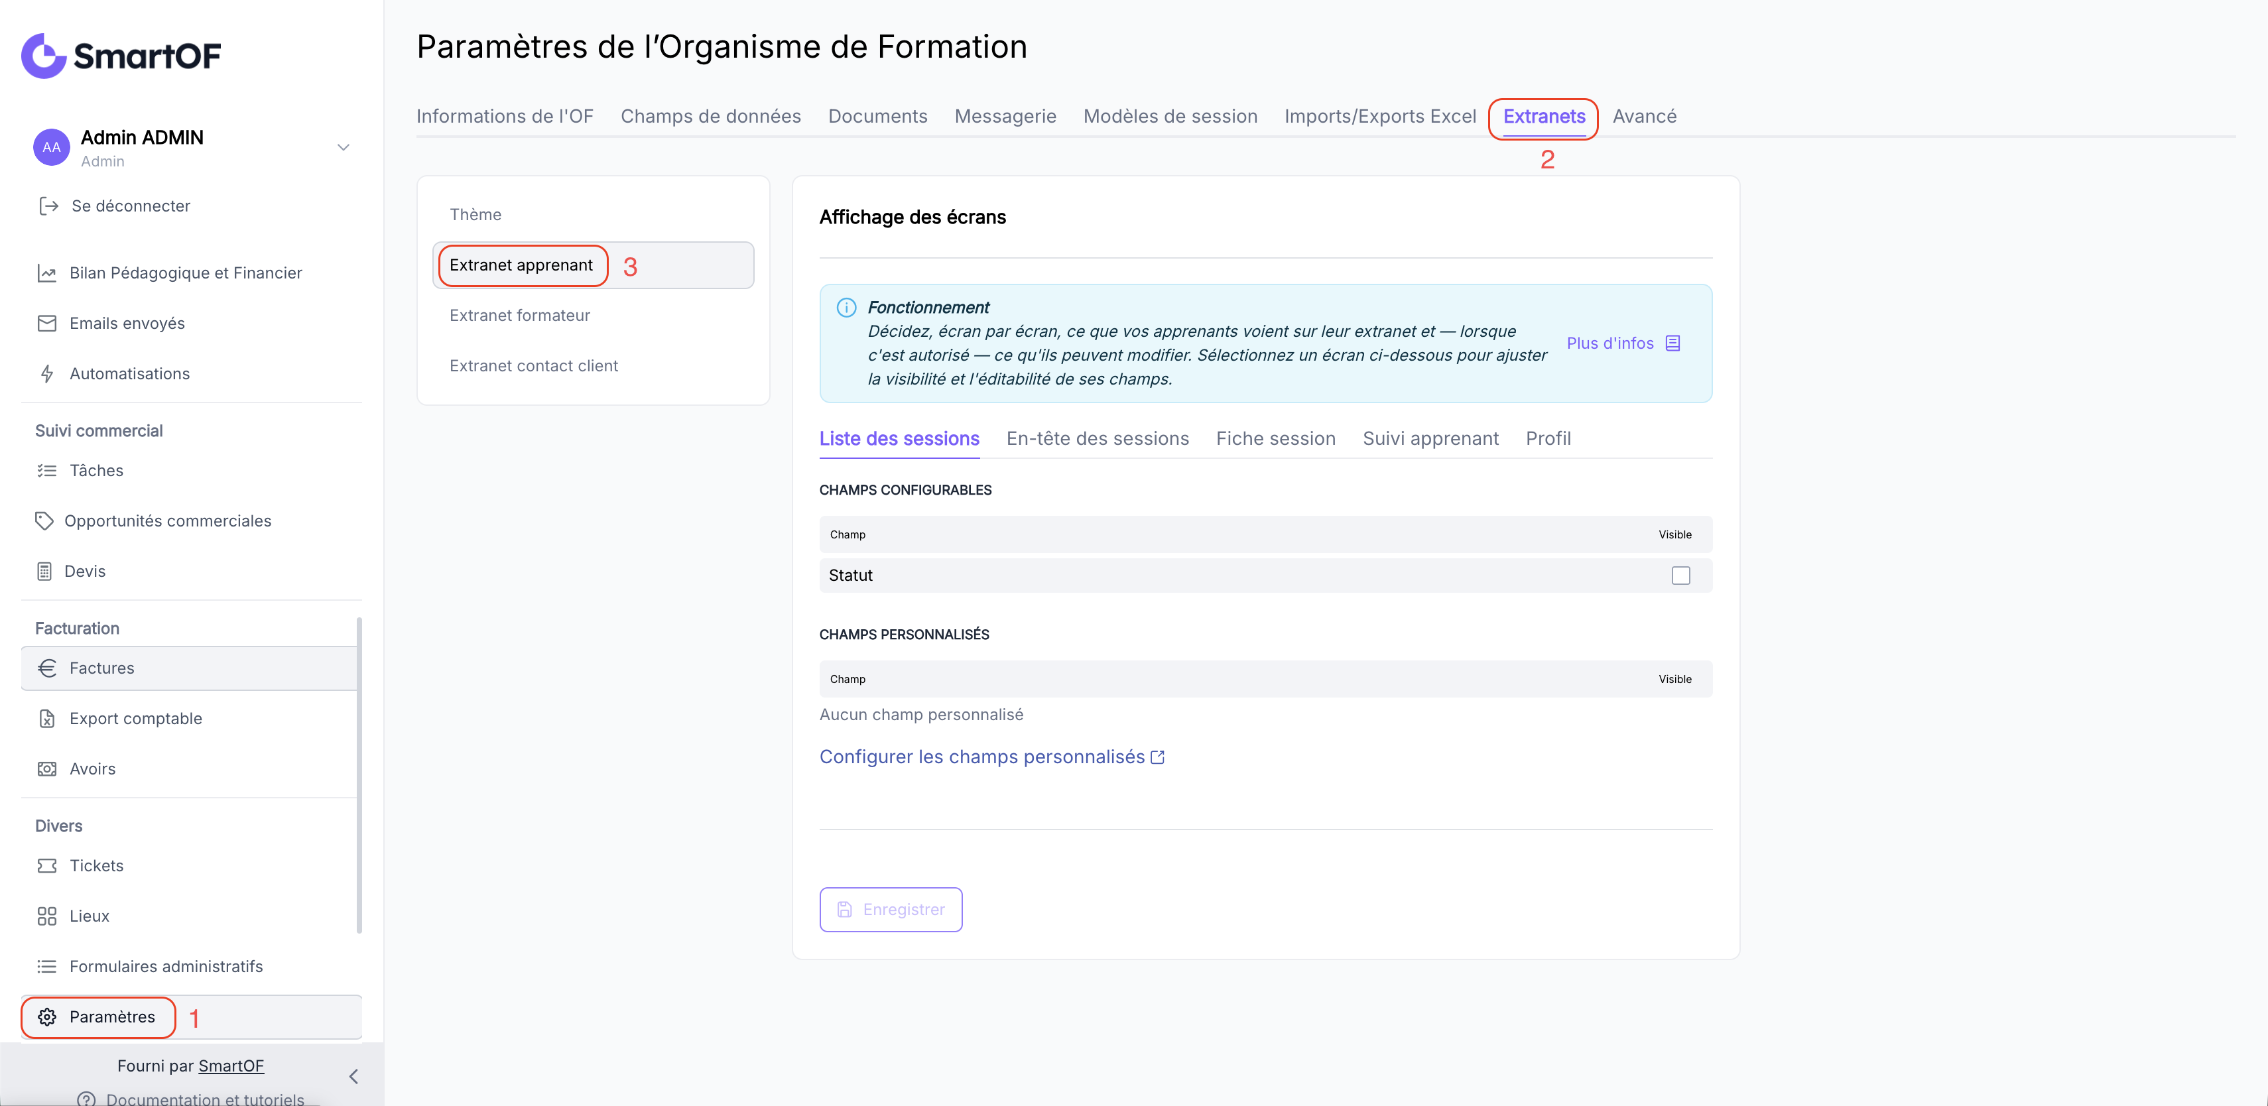This screenshot has height=1106, width=2268.
Task: Click the Automatisations lightning icon
Action: [46, 373]
